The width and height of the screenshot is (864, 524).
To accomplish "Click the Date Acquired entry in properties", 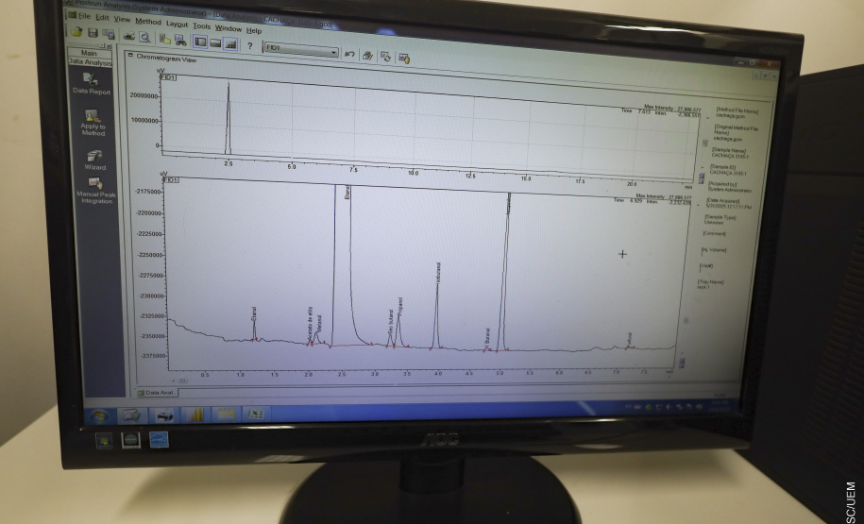I will pyautogui.click(x=728, y=204).
